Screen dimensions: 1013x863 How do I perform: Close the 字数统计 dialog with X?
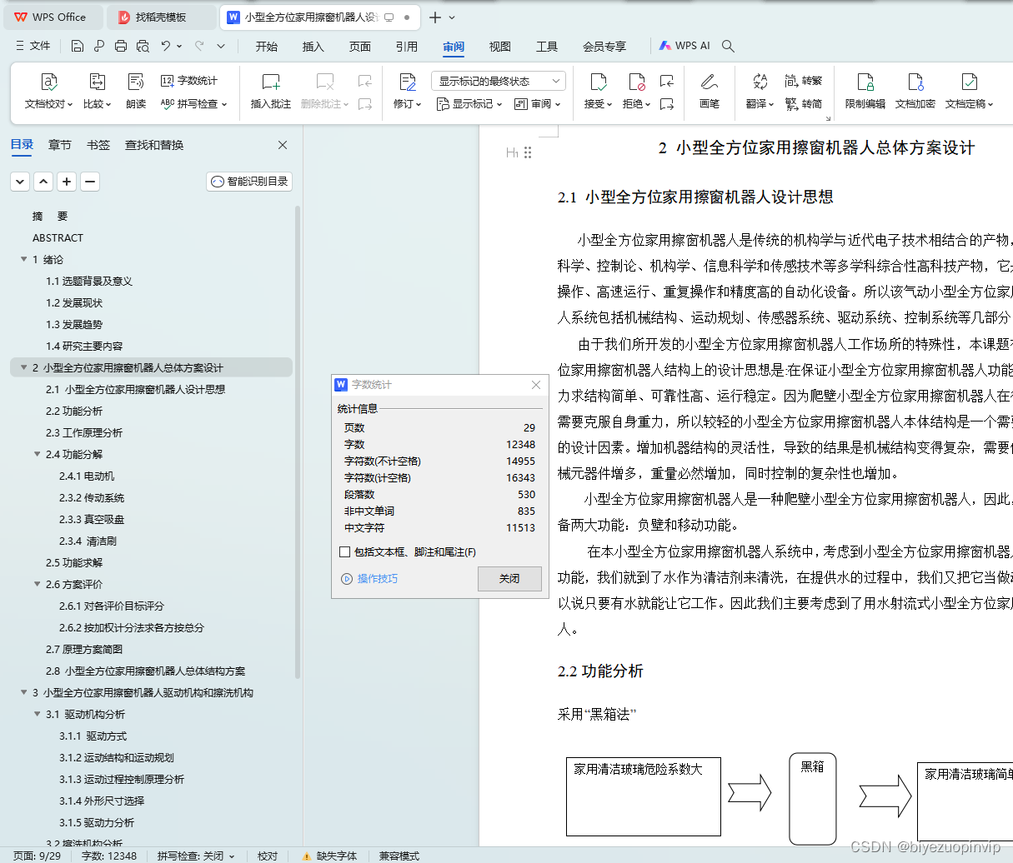coord(536,384)
